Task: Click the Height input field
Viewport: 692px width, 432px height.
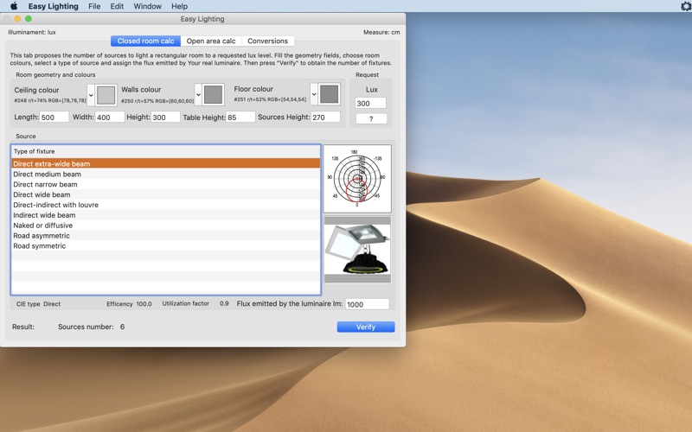Action: (x=165, y=118)
